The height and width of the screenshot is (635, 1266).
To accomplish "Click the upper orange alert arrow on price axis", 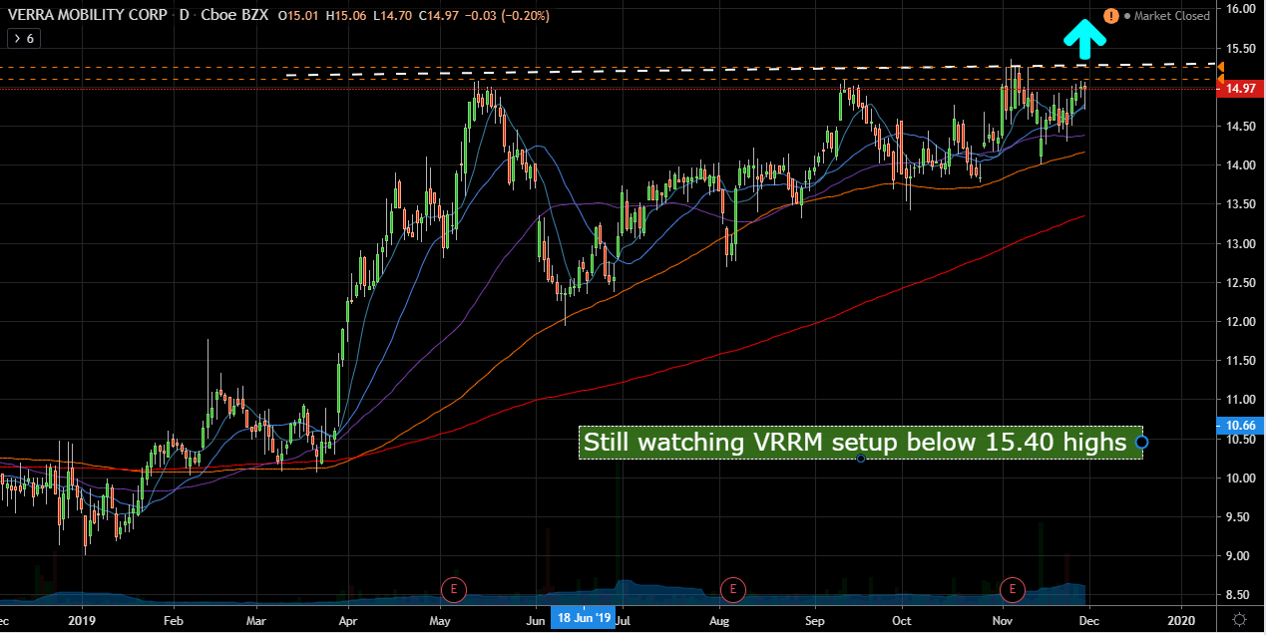I will coord(1222,66).
